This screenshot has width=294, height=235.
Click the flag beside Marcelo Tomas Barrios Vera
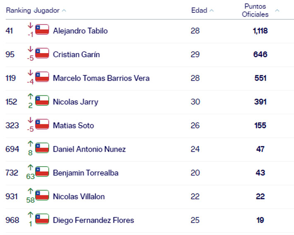(42, 77)
